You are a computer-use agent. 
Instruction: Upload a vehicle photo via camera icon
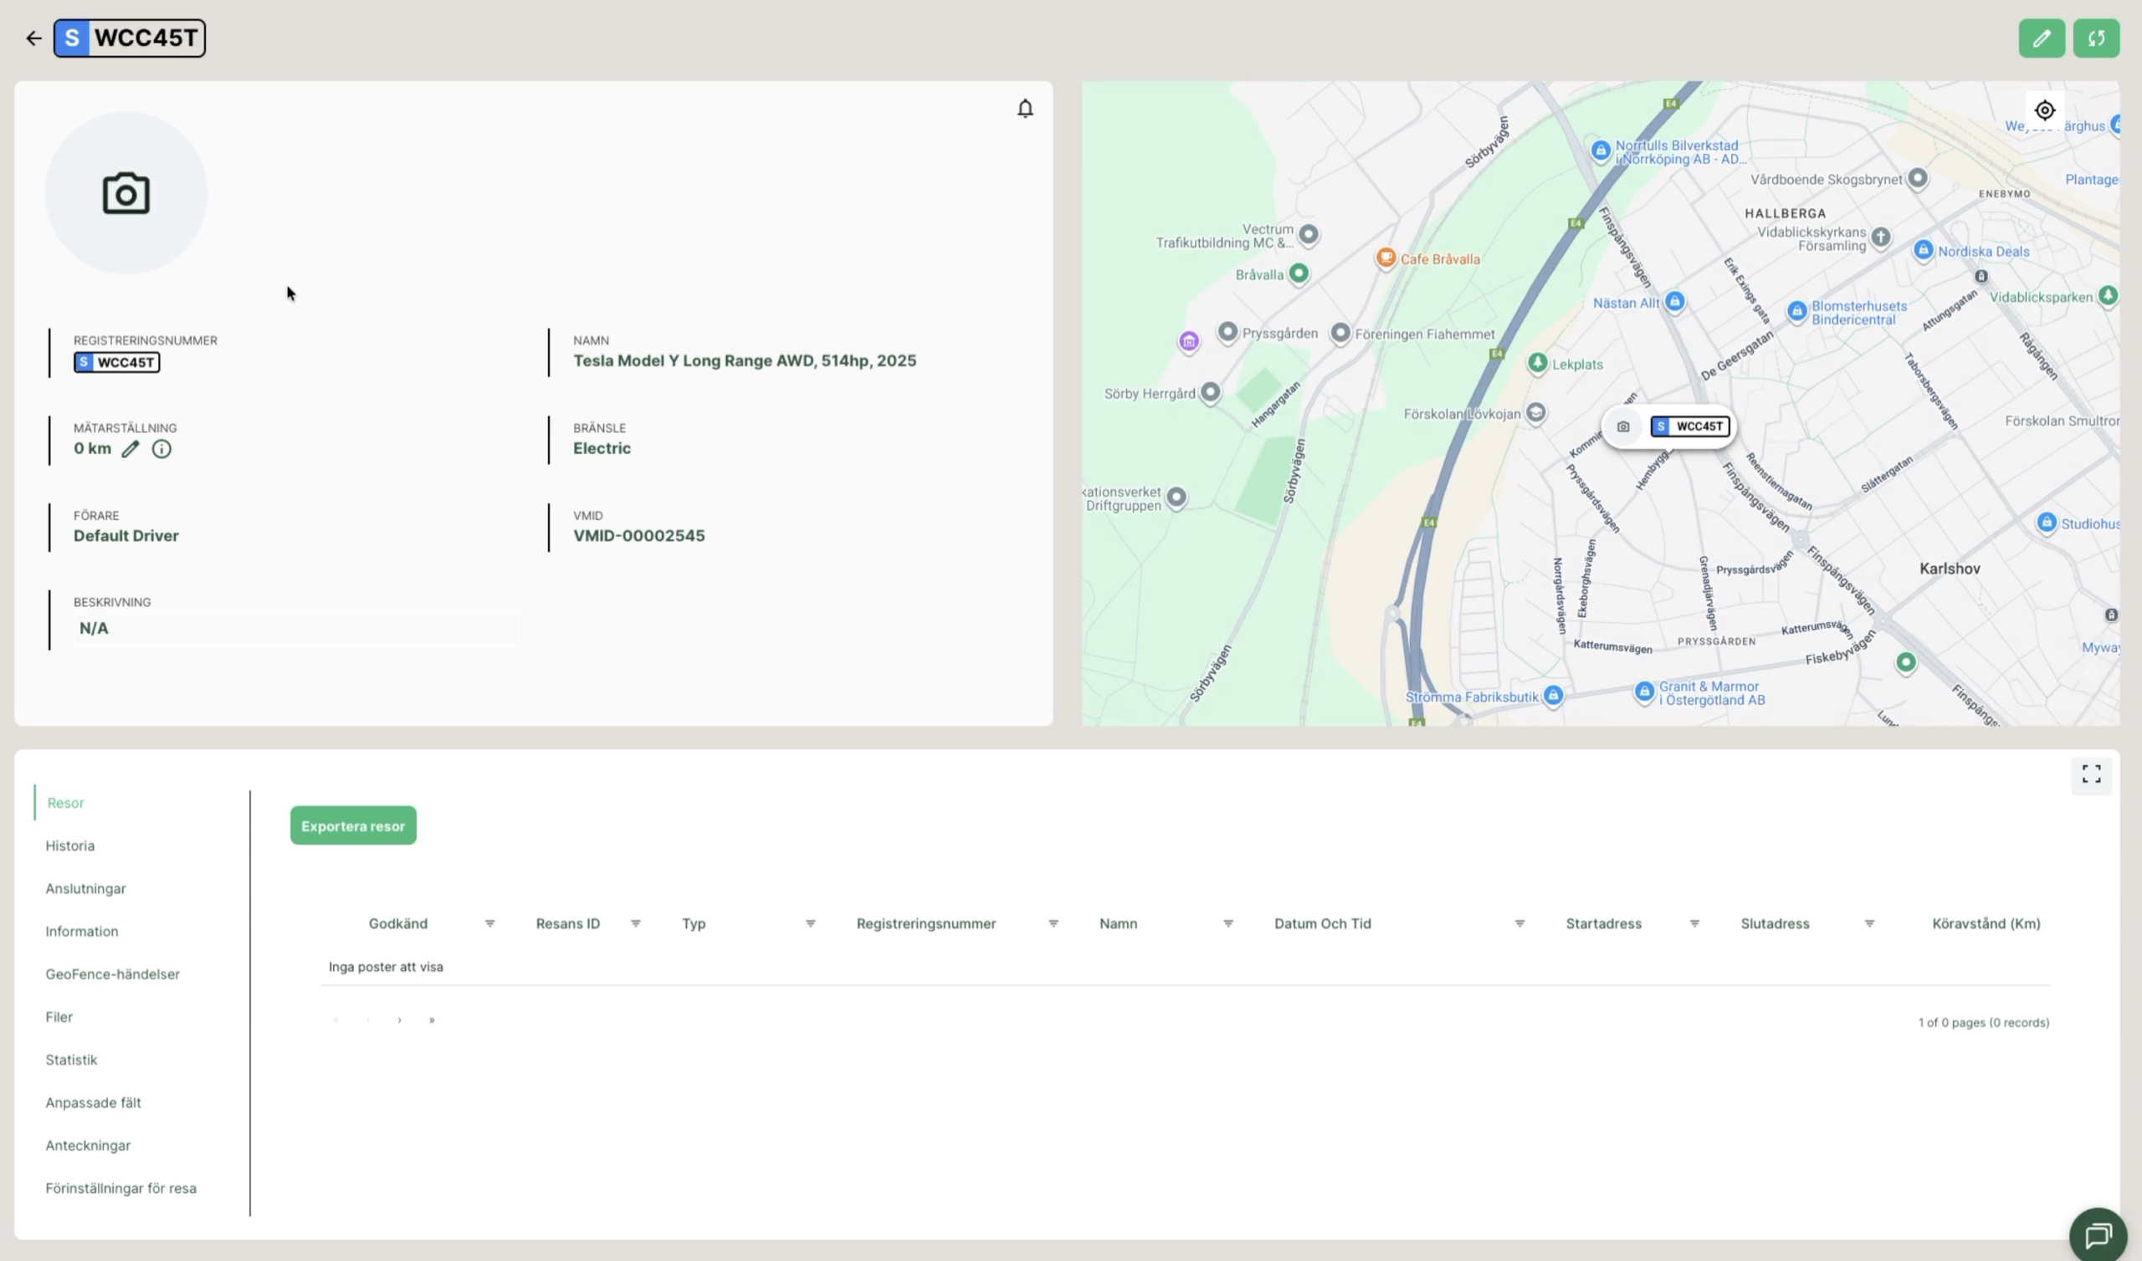click(126, 194)
